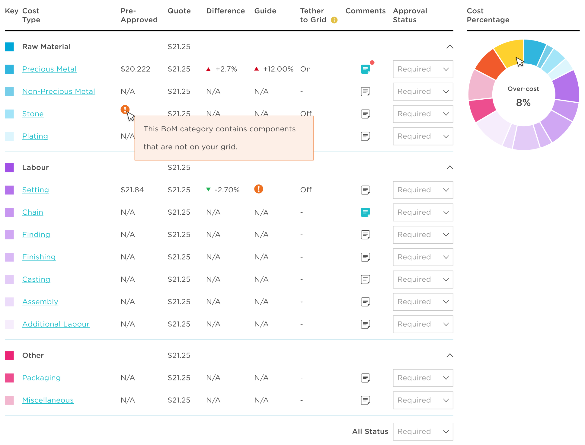The width and height of the screenshot is (585, 445).
Task: Open the Finishing cost type link
Action: (x=39, y=257)
